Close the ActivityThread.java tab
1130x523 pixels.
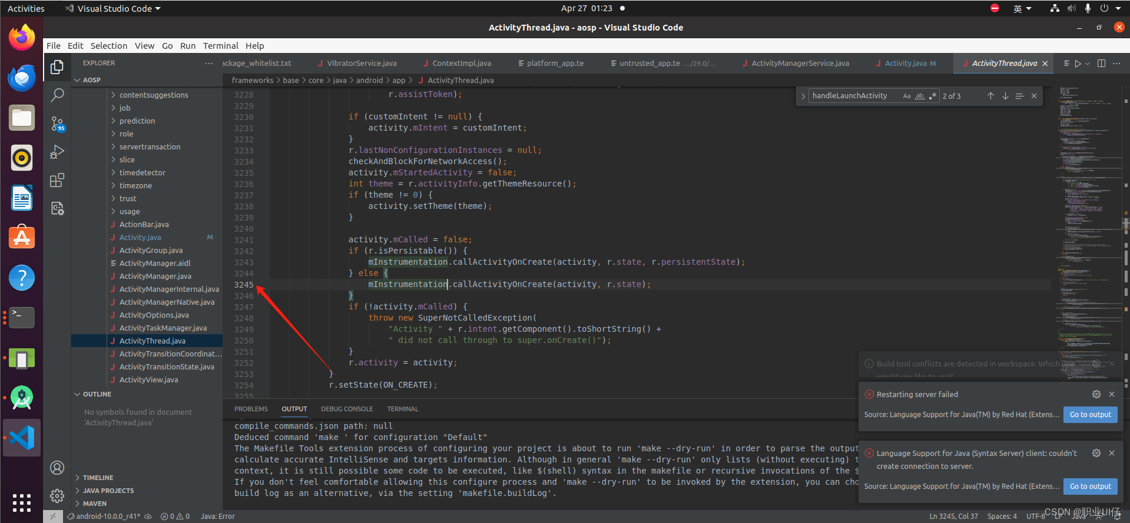click(1045, 64)
